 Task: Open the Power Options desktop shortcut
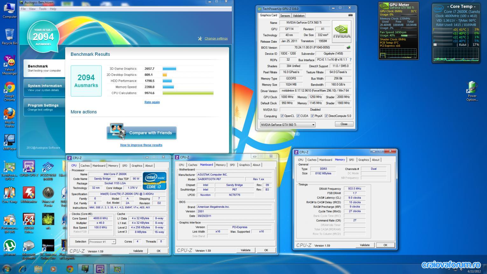click(472, 91)
